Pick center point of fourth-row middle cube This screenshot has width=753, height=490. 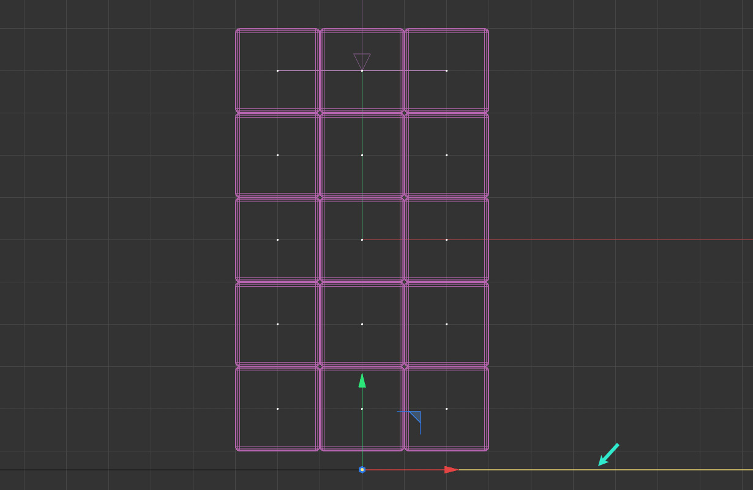[x=362, y=324]
